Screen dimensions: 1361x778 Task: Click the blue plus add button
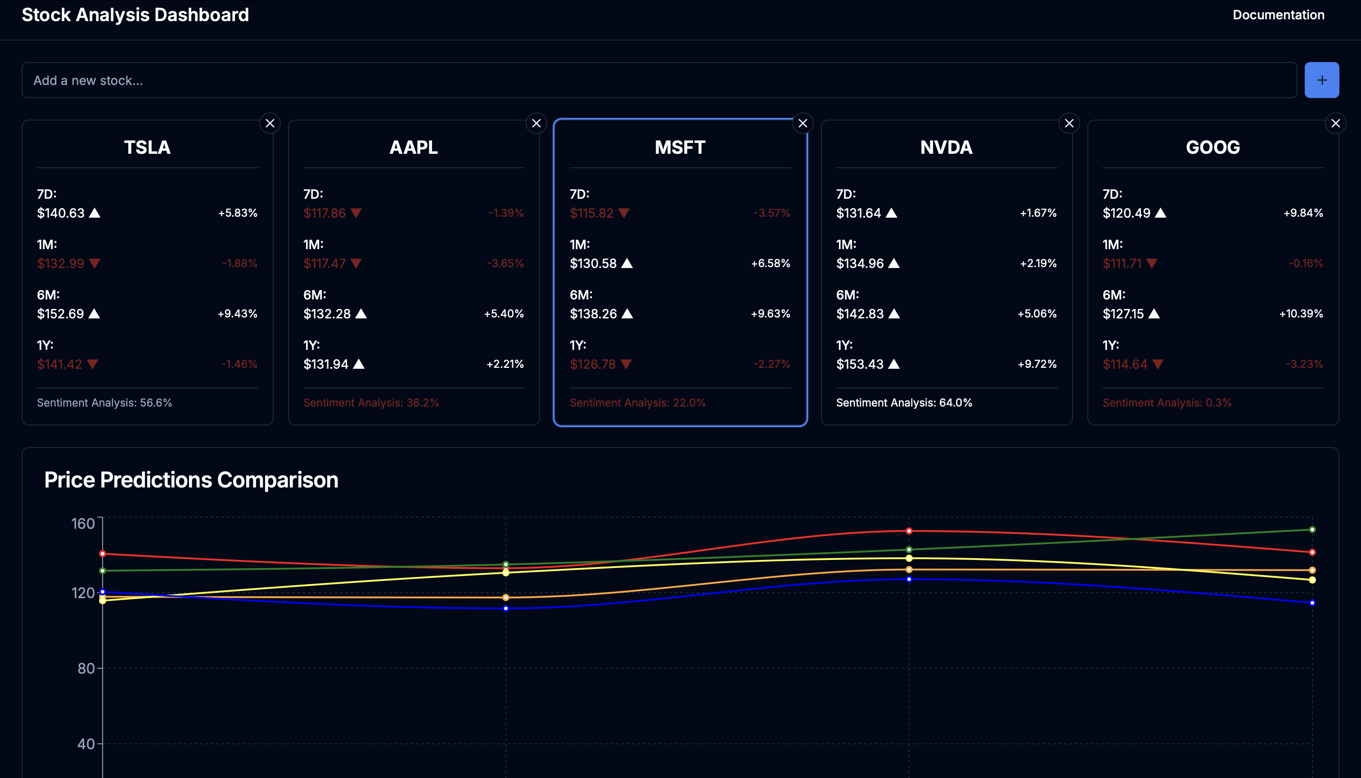tap(1321, 80)
